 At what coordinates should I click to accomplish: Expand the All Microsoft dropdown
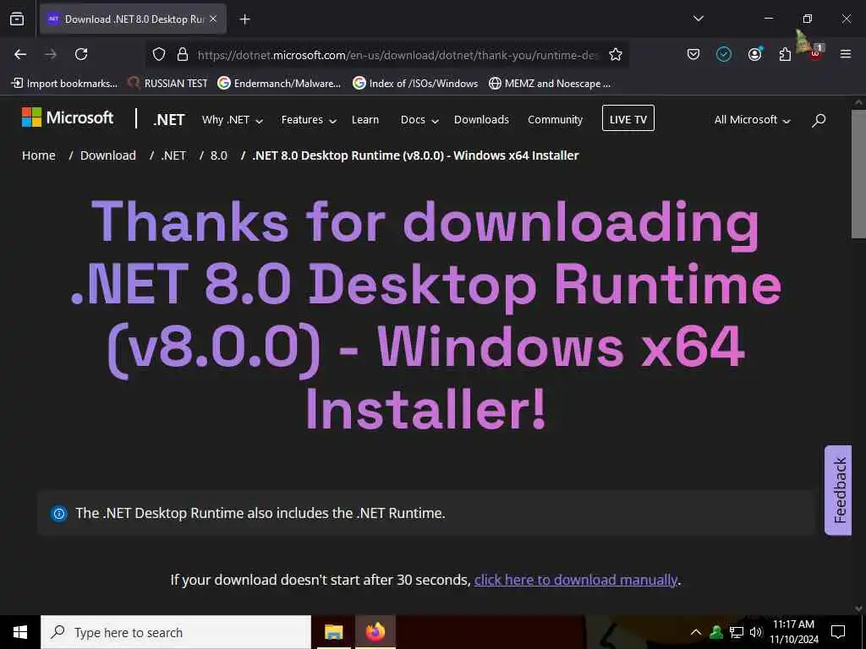pyautogui.click(x=752, y=120)
